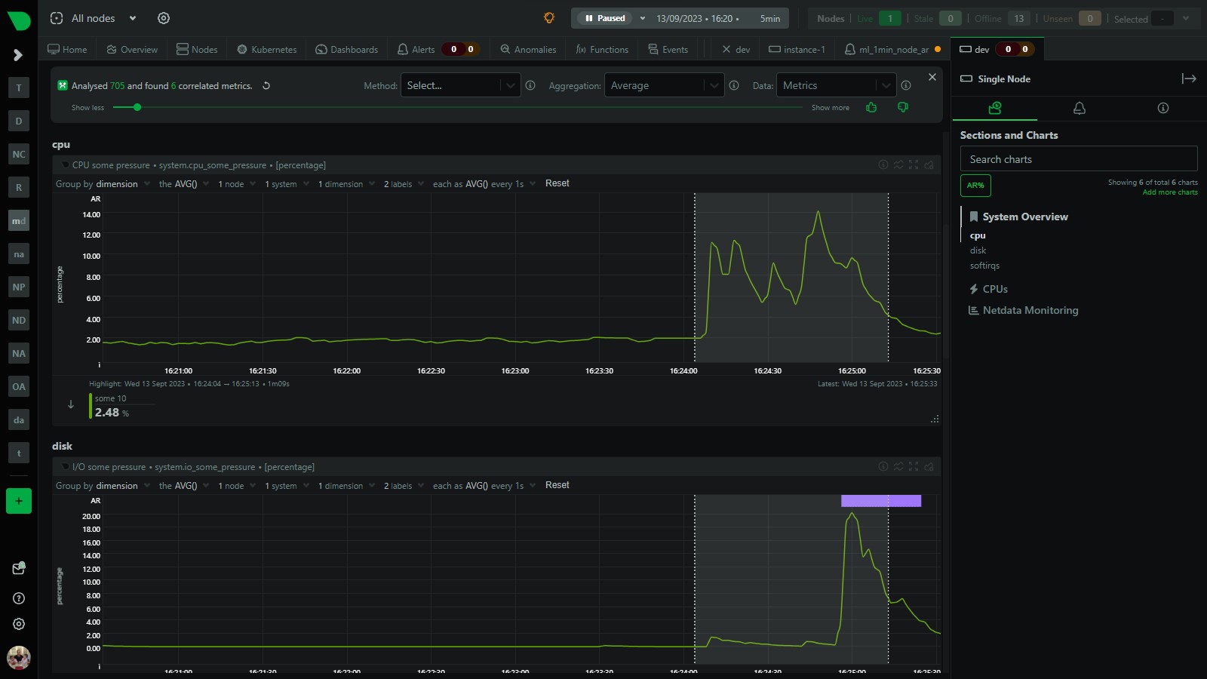
Task: Click the lightbulb icon in top bar
Action: coord(549,18)
